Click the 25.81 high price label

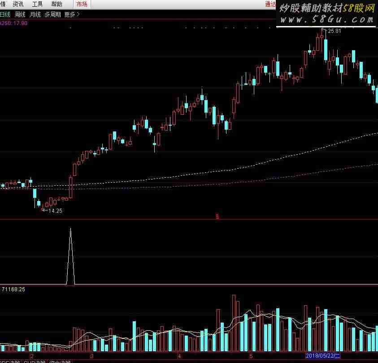335,31
